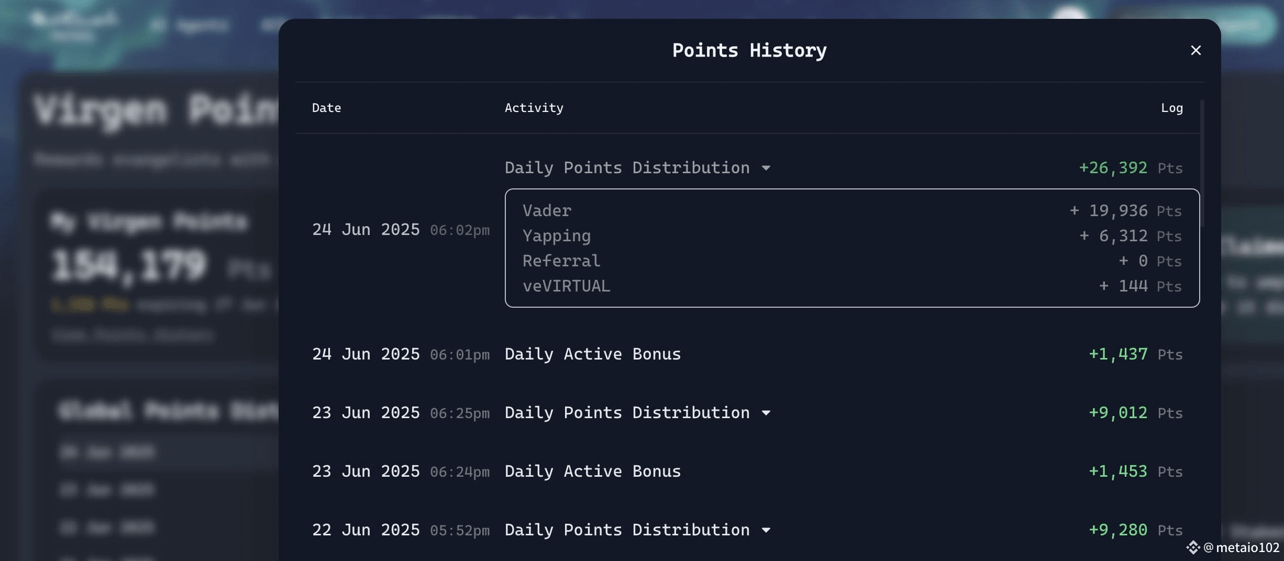Click the Points History scrollbar thumb

click(1202, 163)
